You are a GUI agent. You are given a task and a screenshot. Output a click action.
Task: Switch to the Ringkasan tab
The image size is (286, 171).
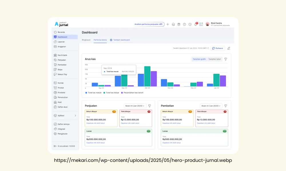[86, 40]
